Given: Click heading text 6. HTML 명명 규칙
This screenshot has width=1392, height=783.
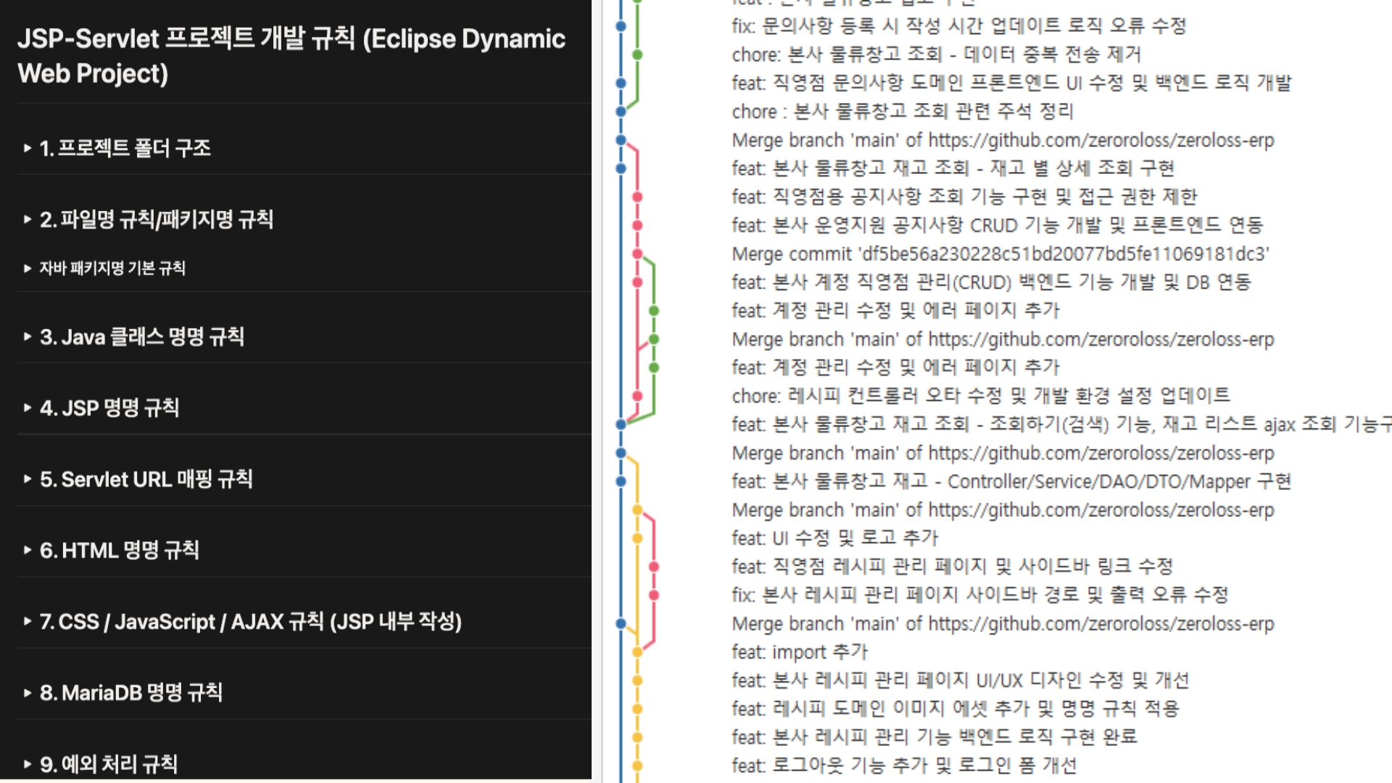Looking at the screenshot, I should point(120,550).
